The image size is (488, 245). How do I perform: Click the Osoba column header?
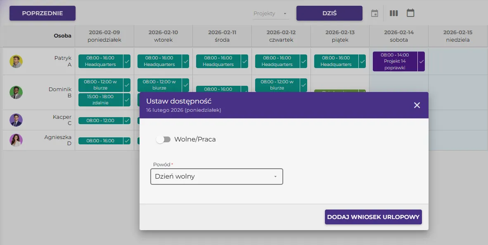pos(62,36)
